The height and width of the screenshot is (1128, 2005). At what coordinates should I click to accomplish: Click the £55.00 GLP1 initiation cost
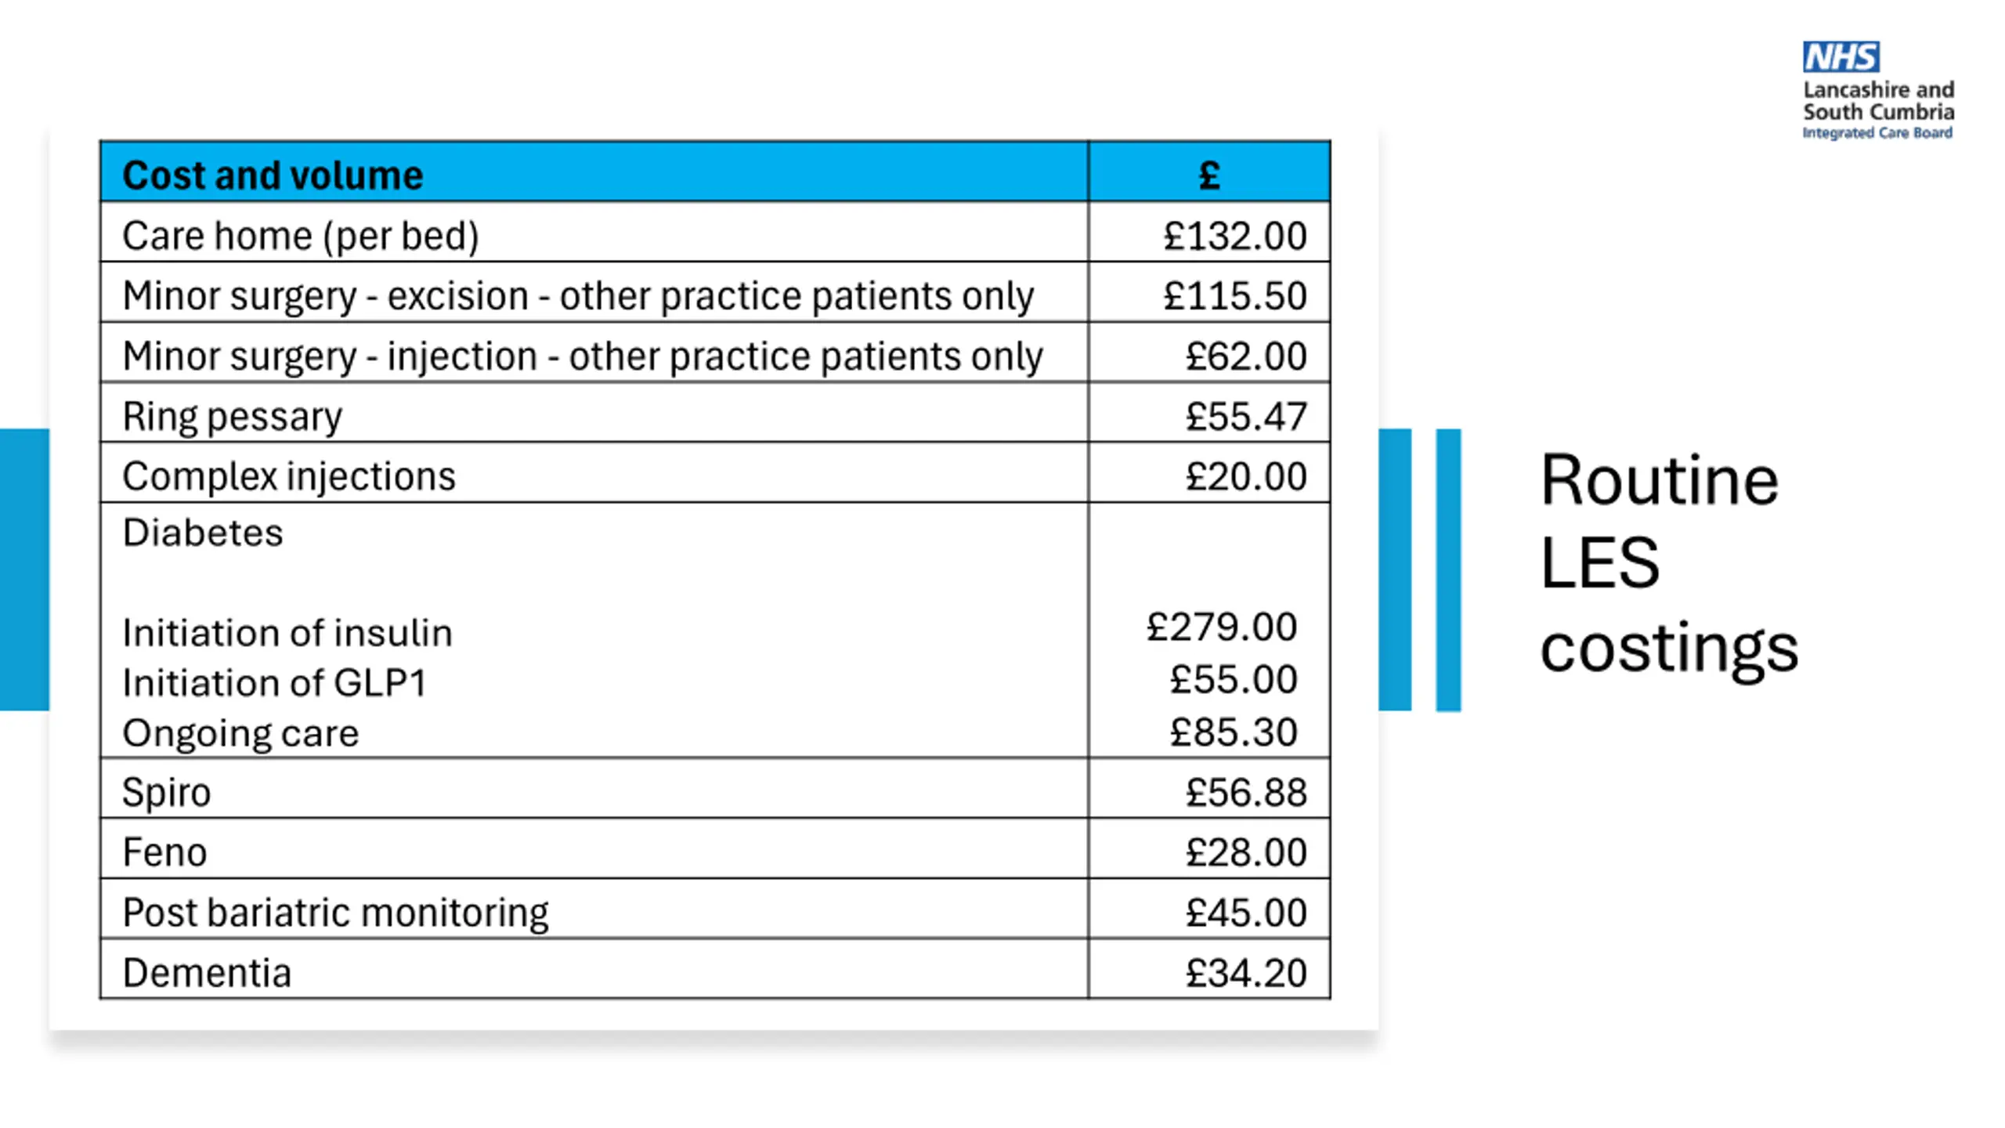(1234, 679)
